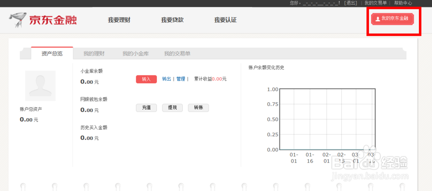Click the 1.00 axis label on chart
The image size is (432, 191).
click(x=273, y=89)
